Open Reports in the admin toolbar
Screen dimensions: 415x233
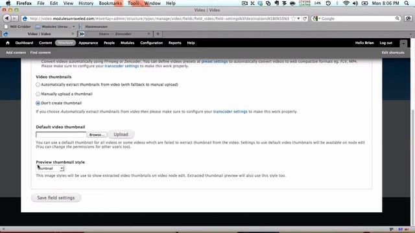(174, 43)
